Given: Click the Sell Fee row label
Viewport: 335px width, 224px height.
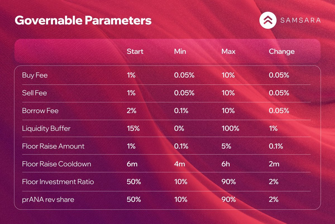Looking at the screenshot, I should click(35, 93).
